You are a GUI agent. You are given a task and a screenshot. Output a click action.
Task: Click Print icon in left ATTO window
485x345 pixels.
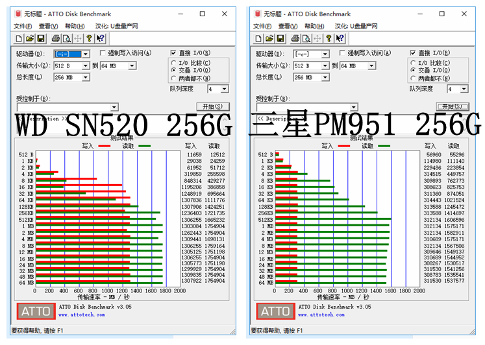click(x=56, y=39)
